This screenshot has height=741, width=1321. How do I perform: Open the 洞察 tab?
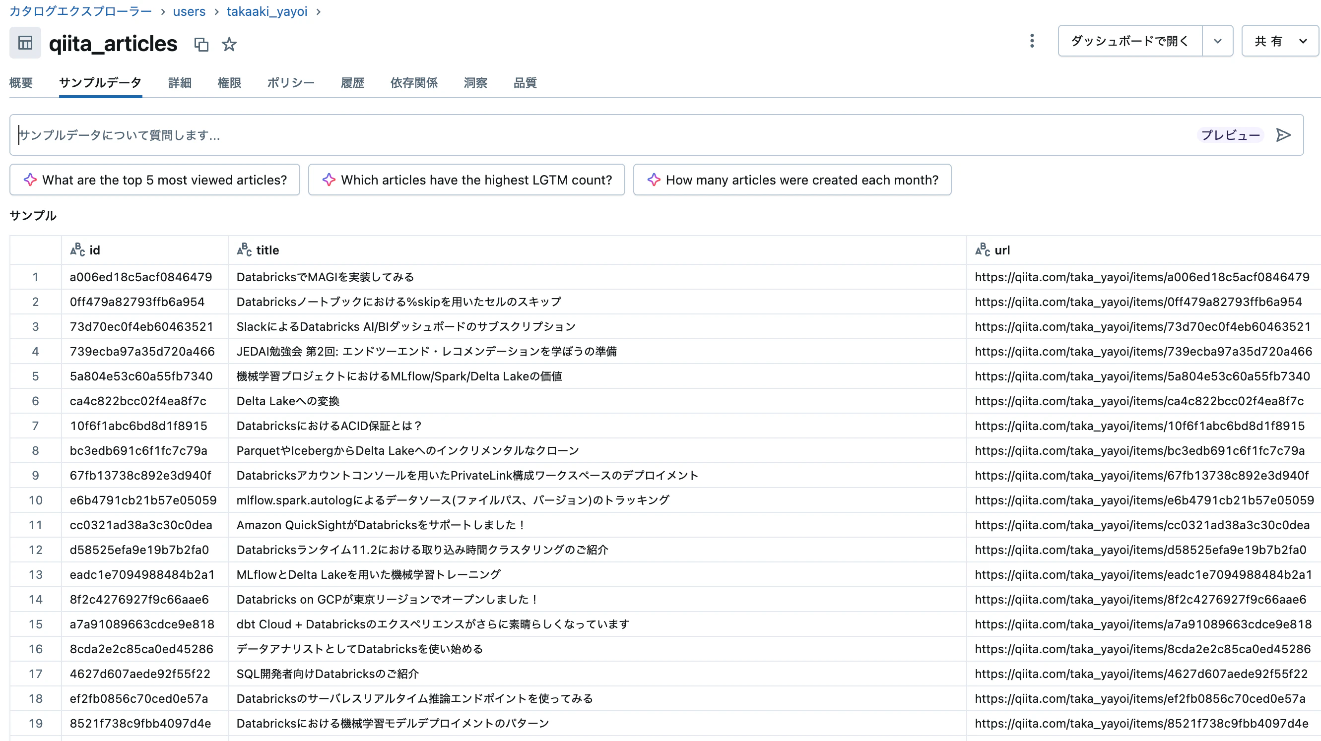(475, 82)
